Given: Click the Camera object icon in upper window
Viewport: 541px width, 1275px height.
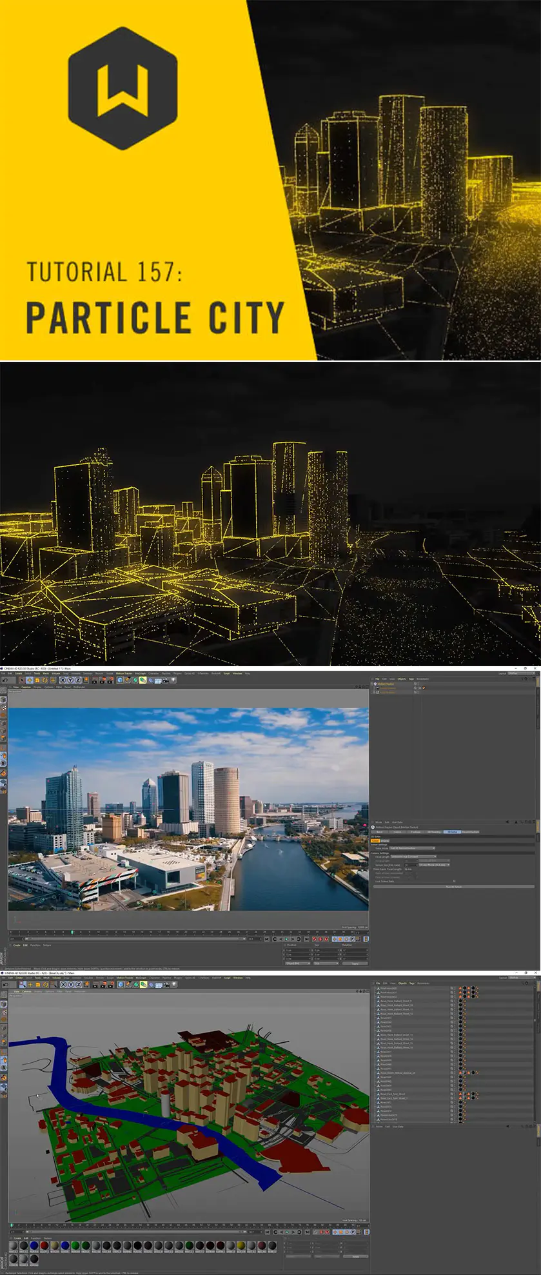Looking at the screenshot, I should tap(166, 680).
